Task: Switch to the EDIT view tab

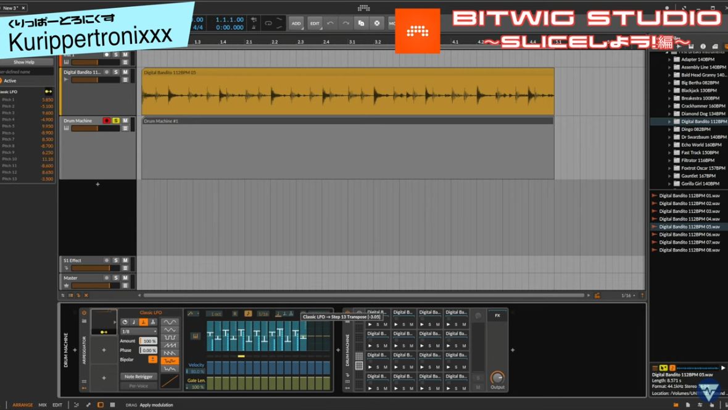Action: pos(57,405)
